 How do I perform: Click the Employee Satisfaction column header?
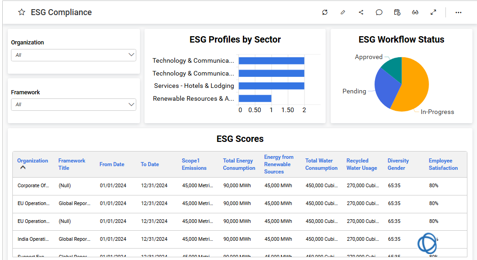click(443, 164)
